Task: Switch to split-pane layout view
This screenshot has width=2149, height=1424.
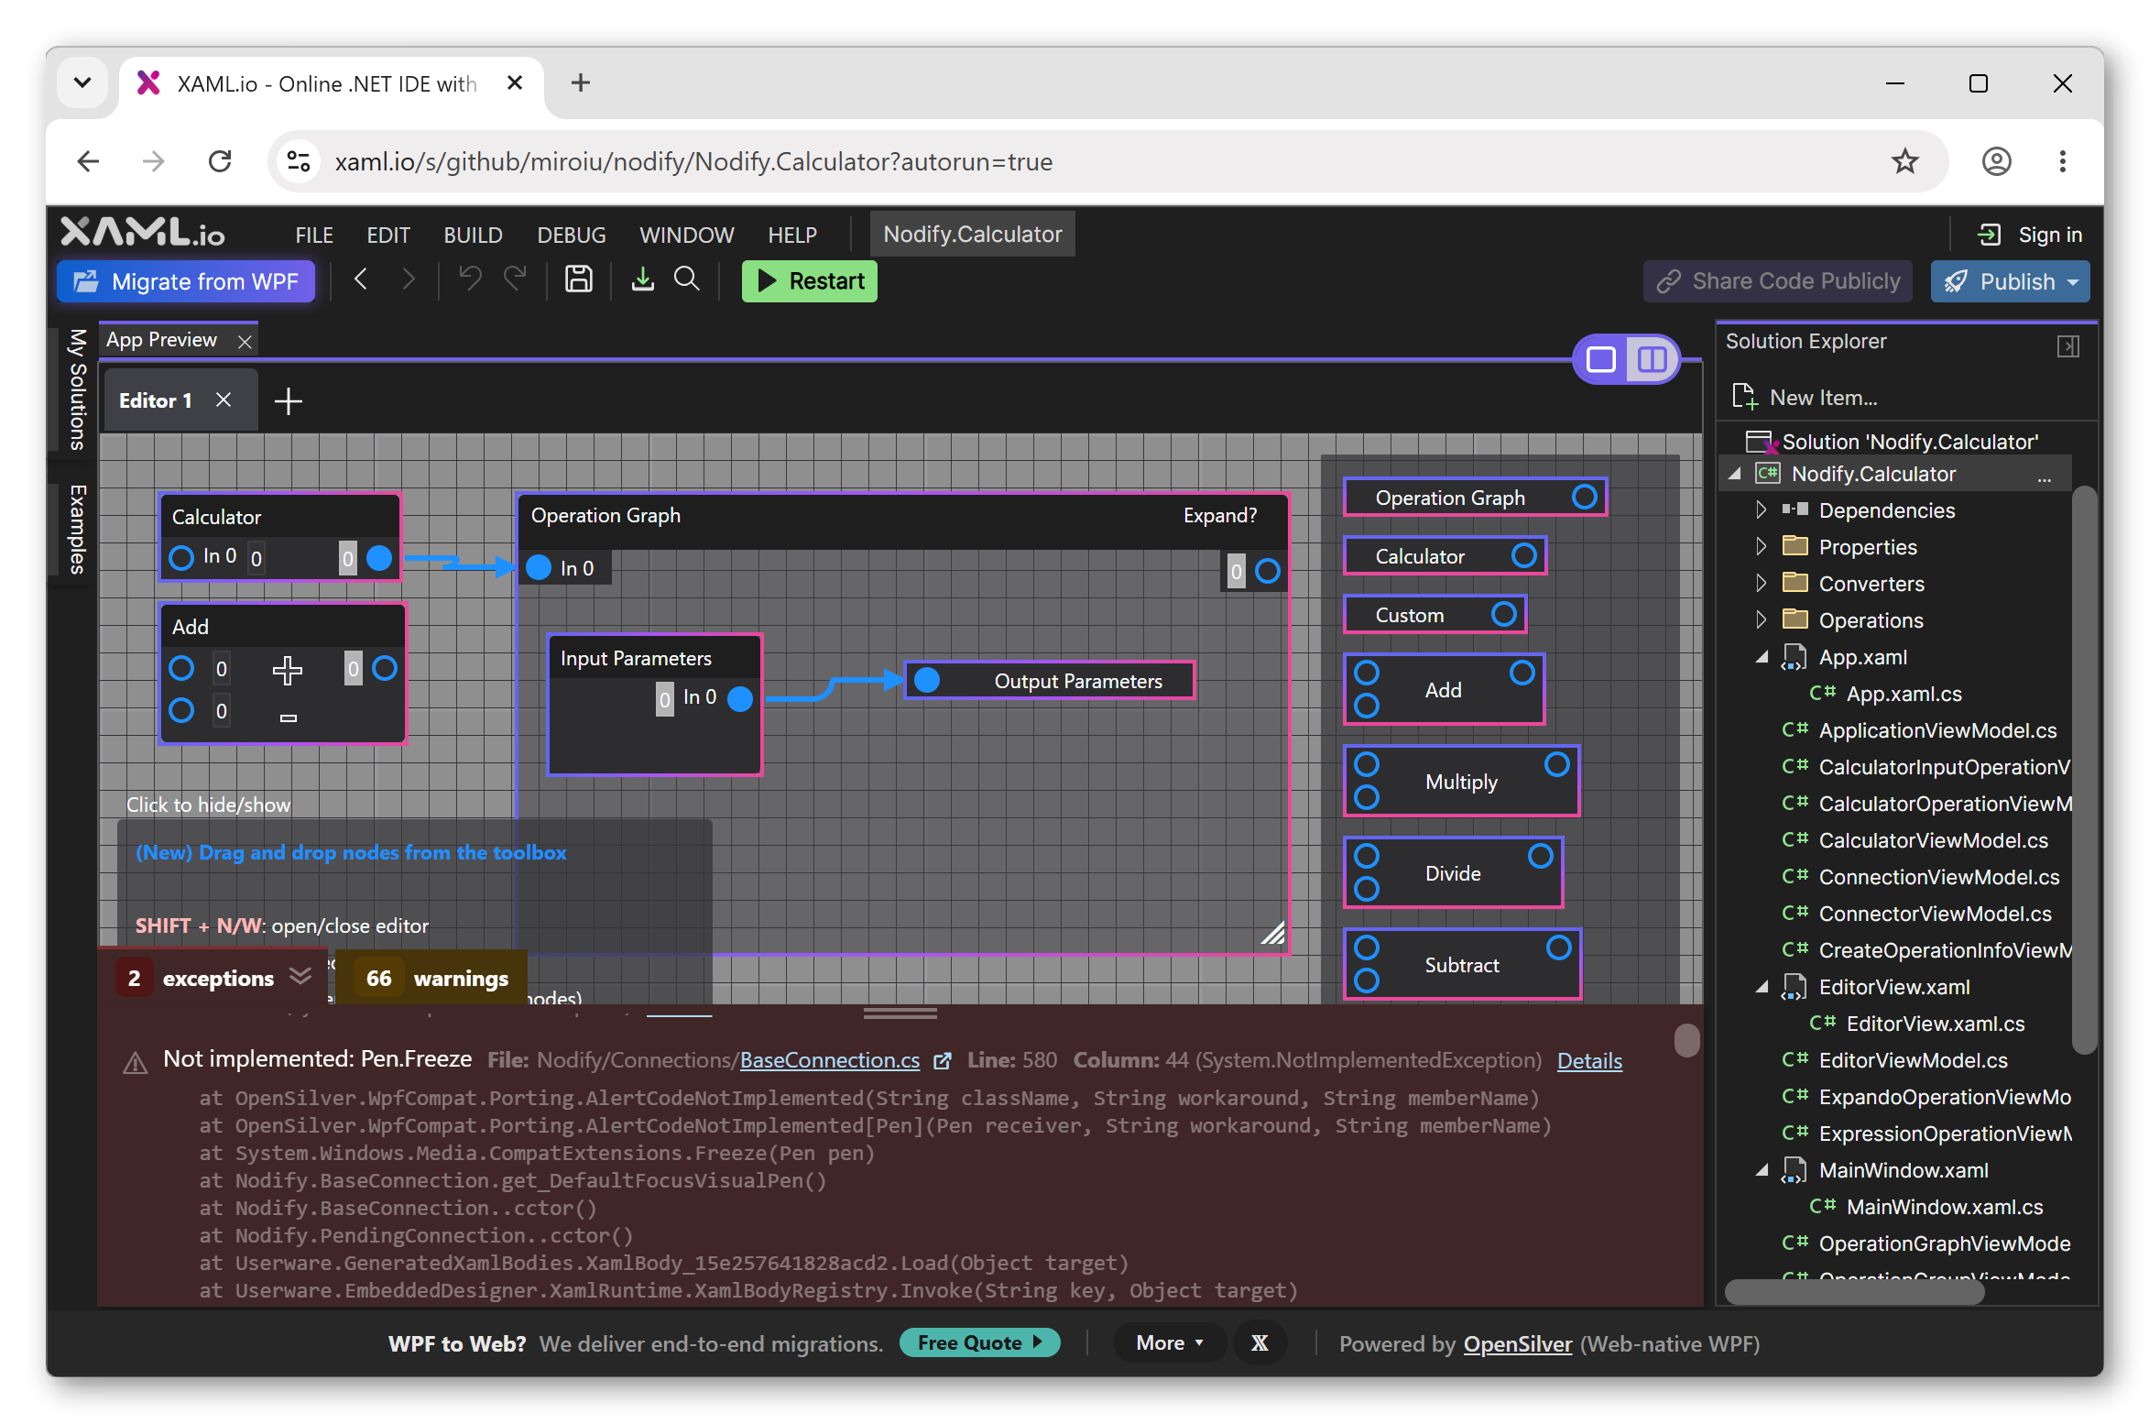Action: 1652,359
